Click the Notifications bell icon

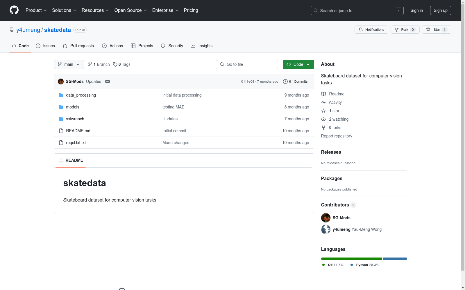361,30
